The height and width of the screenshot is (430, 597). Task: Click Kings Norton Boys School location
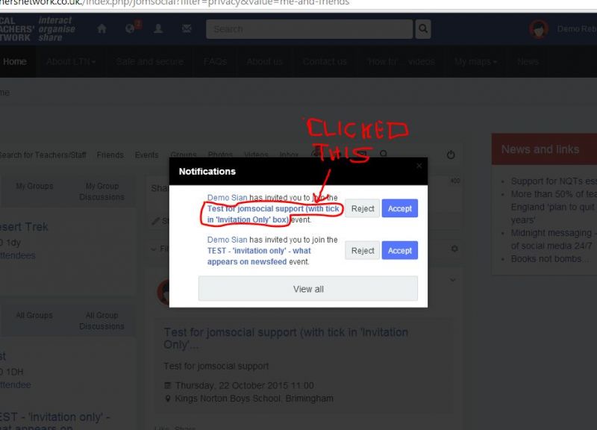point(254,399)
